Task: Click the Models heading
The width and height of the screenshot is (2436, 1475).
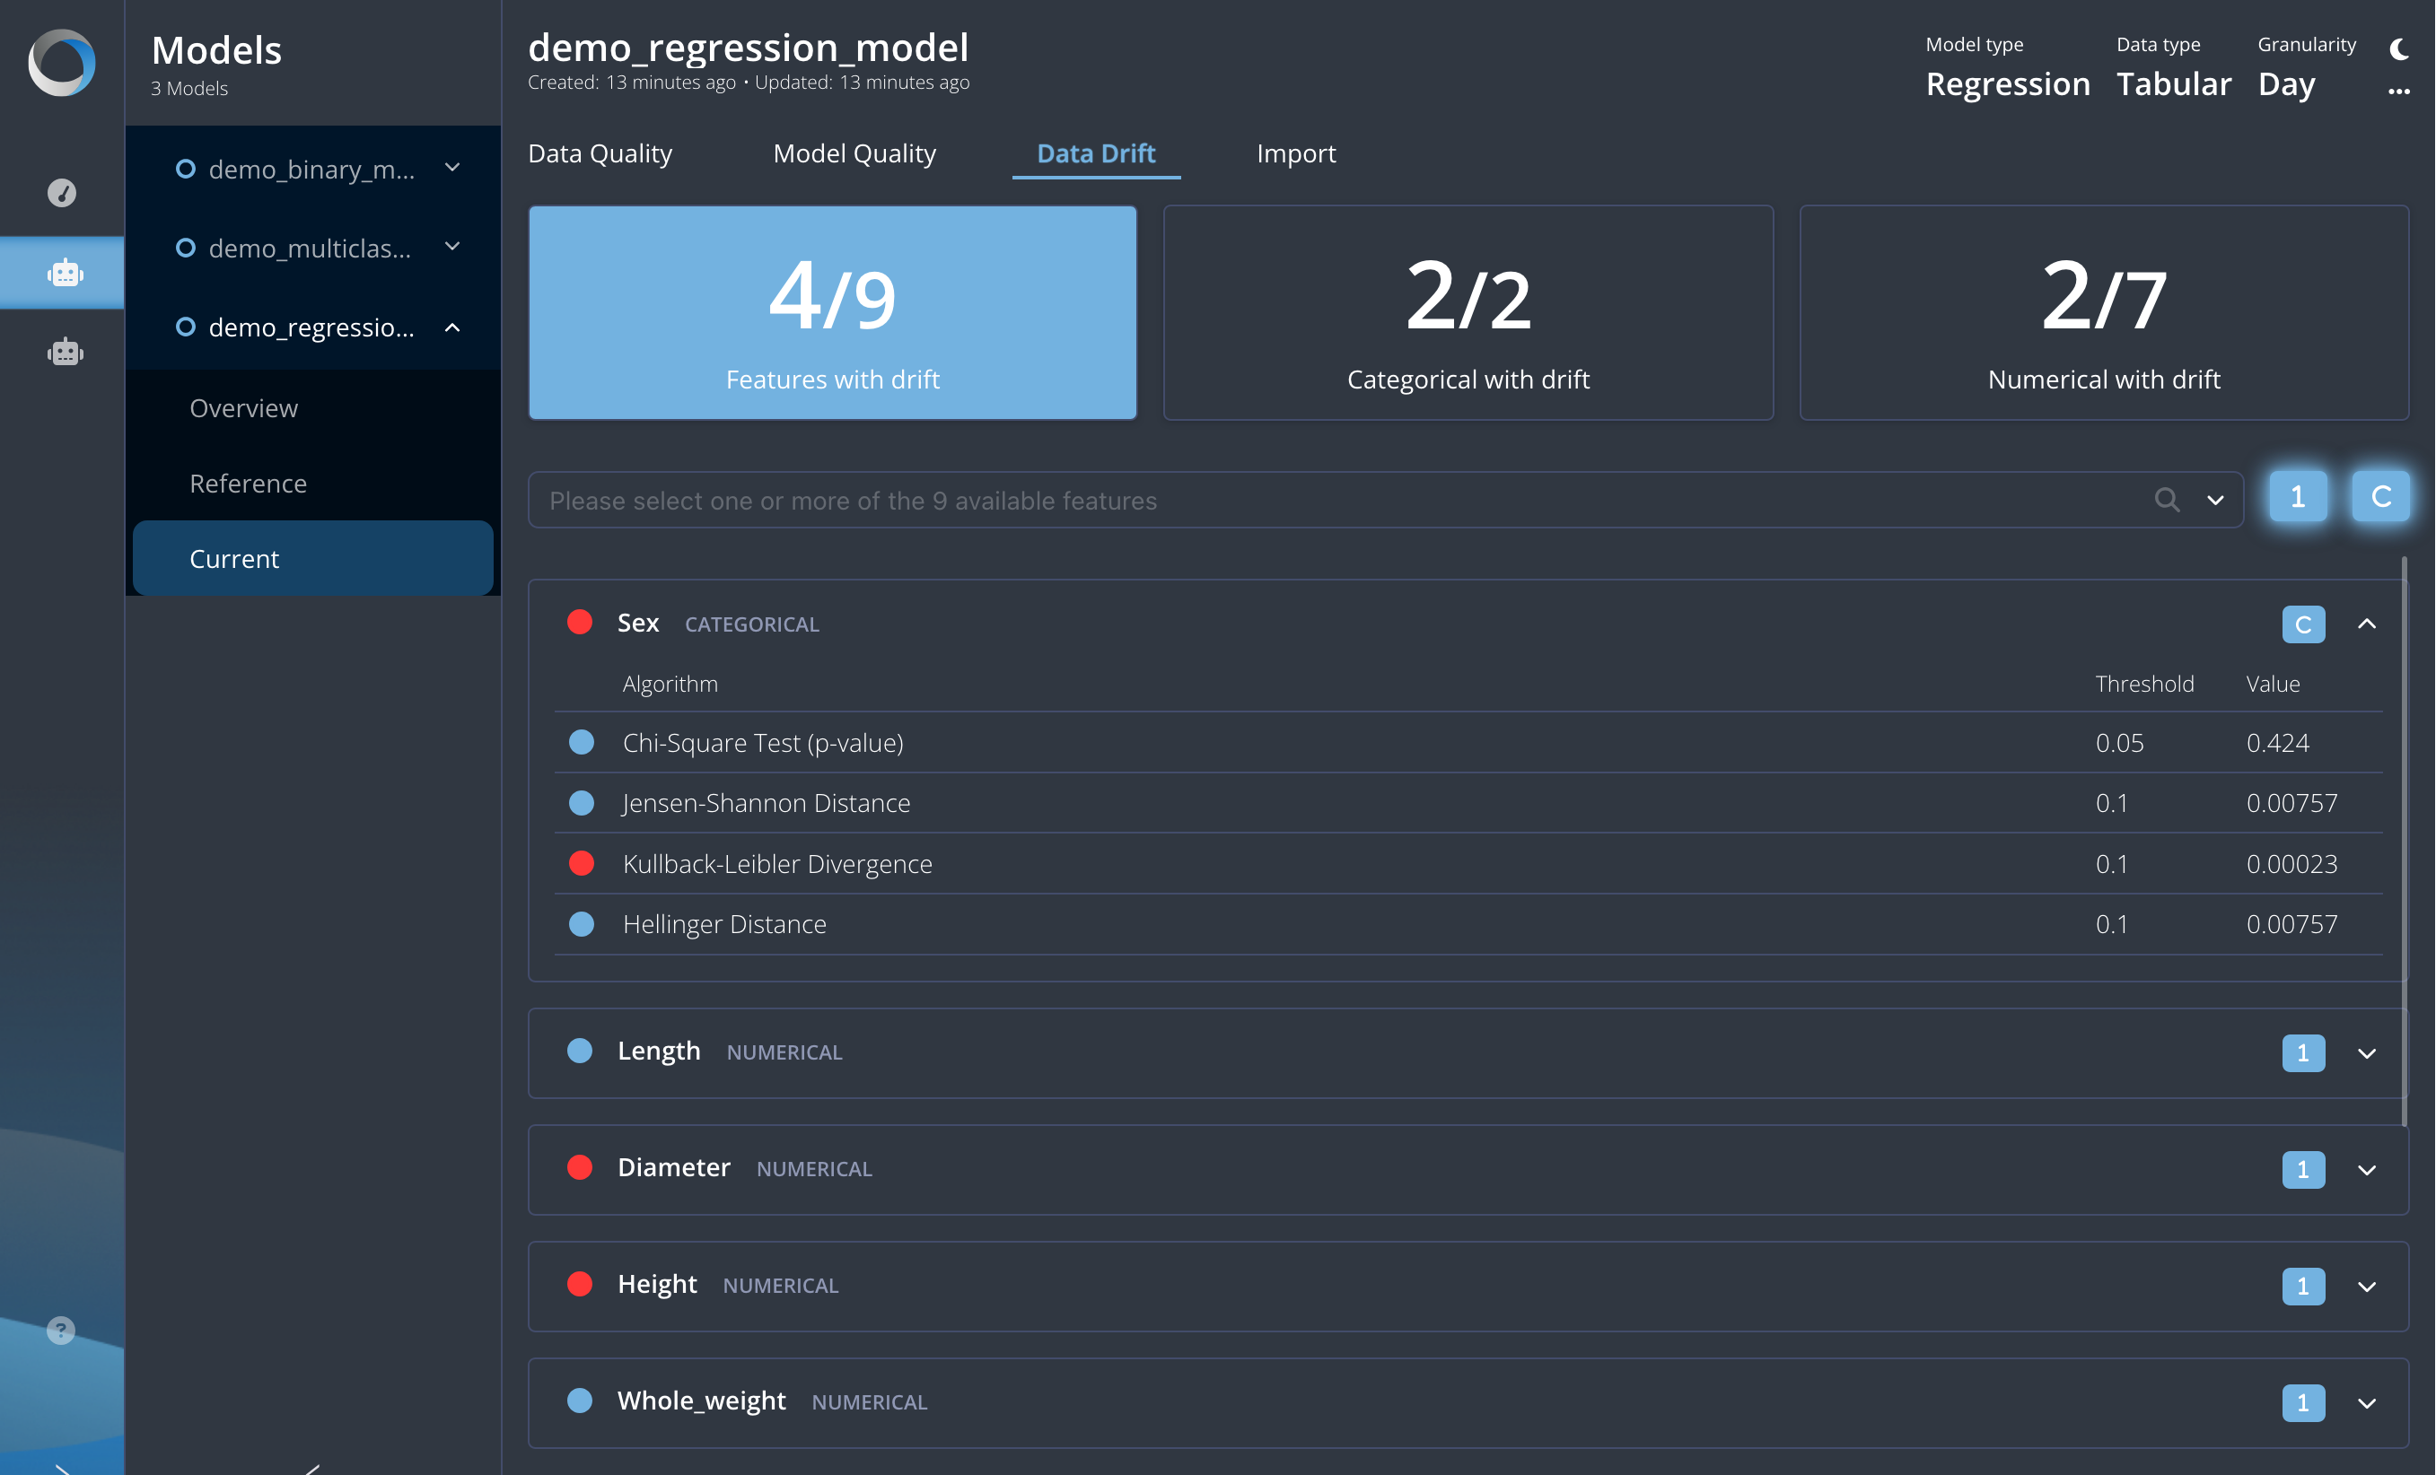Action: [x=216, y=49]
